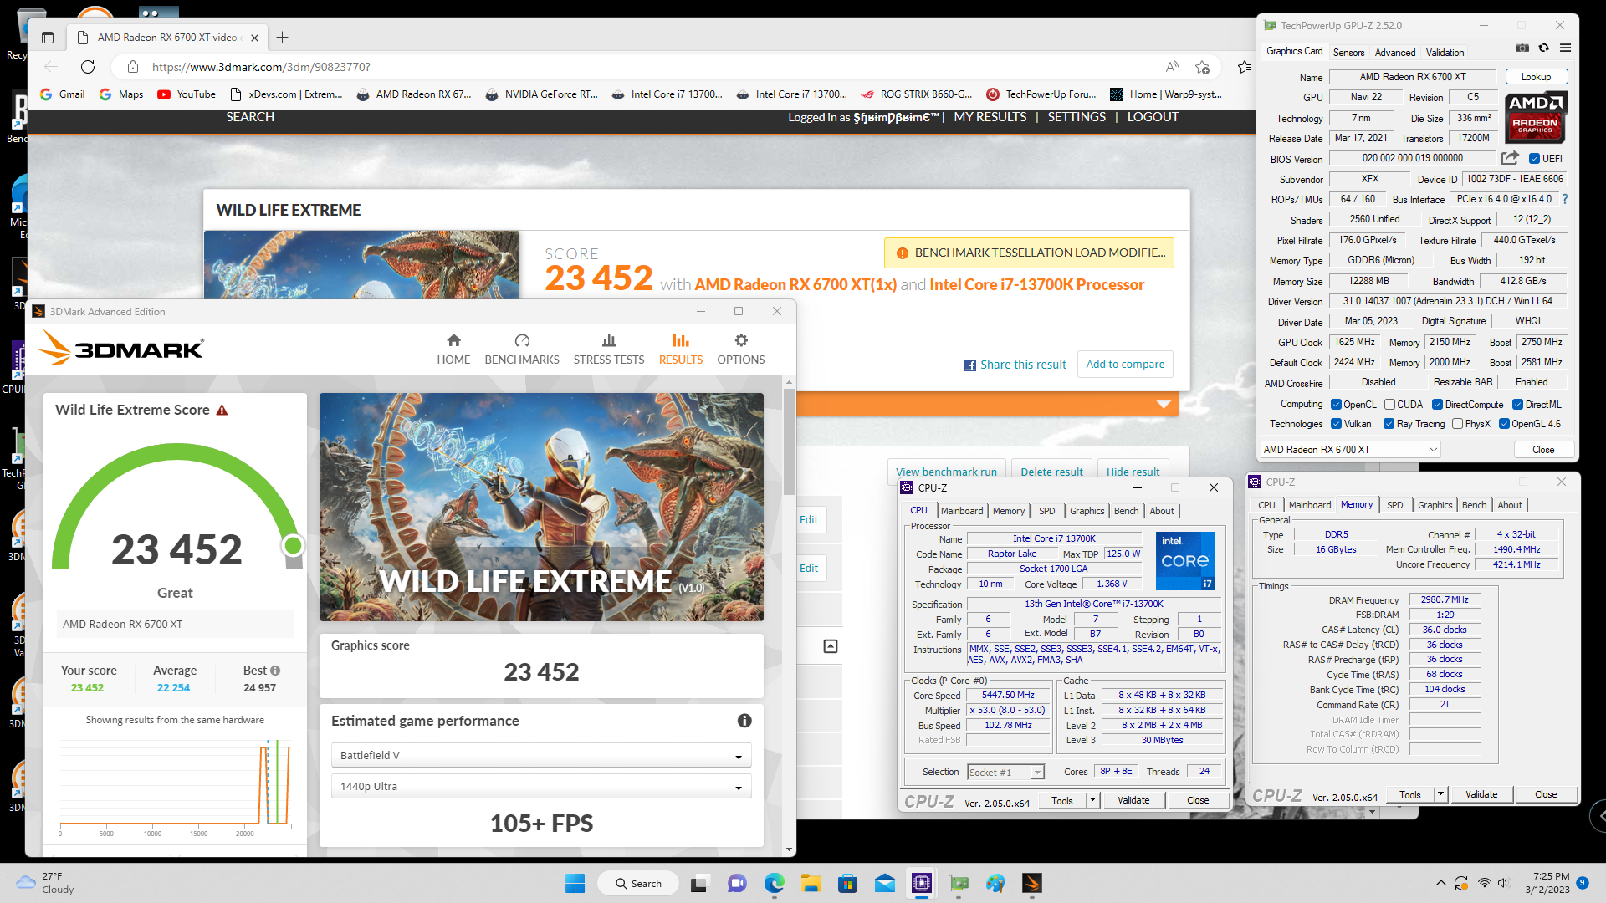Open 3DMark BENCHMARKS section
Viewport: 1606px width, 903px height.
522,349
